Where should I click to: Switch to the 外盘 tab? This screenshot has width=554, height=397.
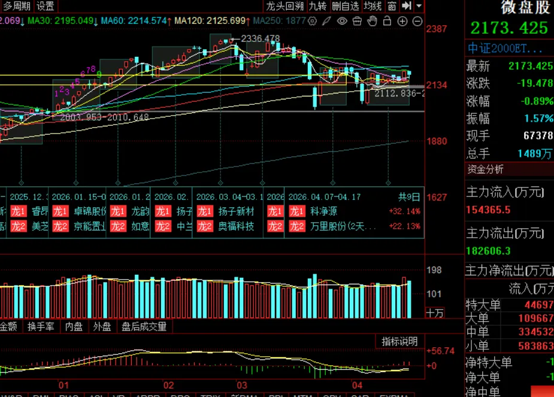102,326
